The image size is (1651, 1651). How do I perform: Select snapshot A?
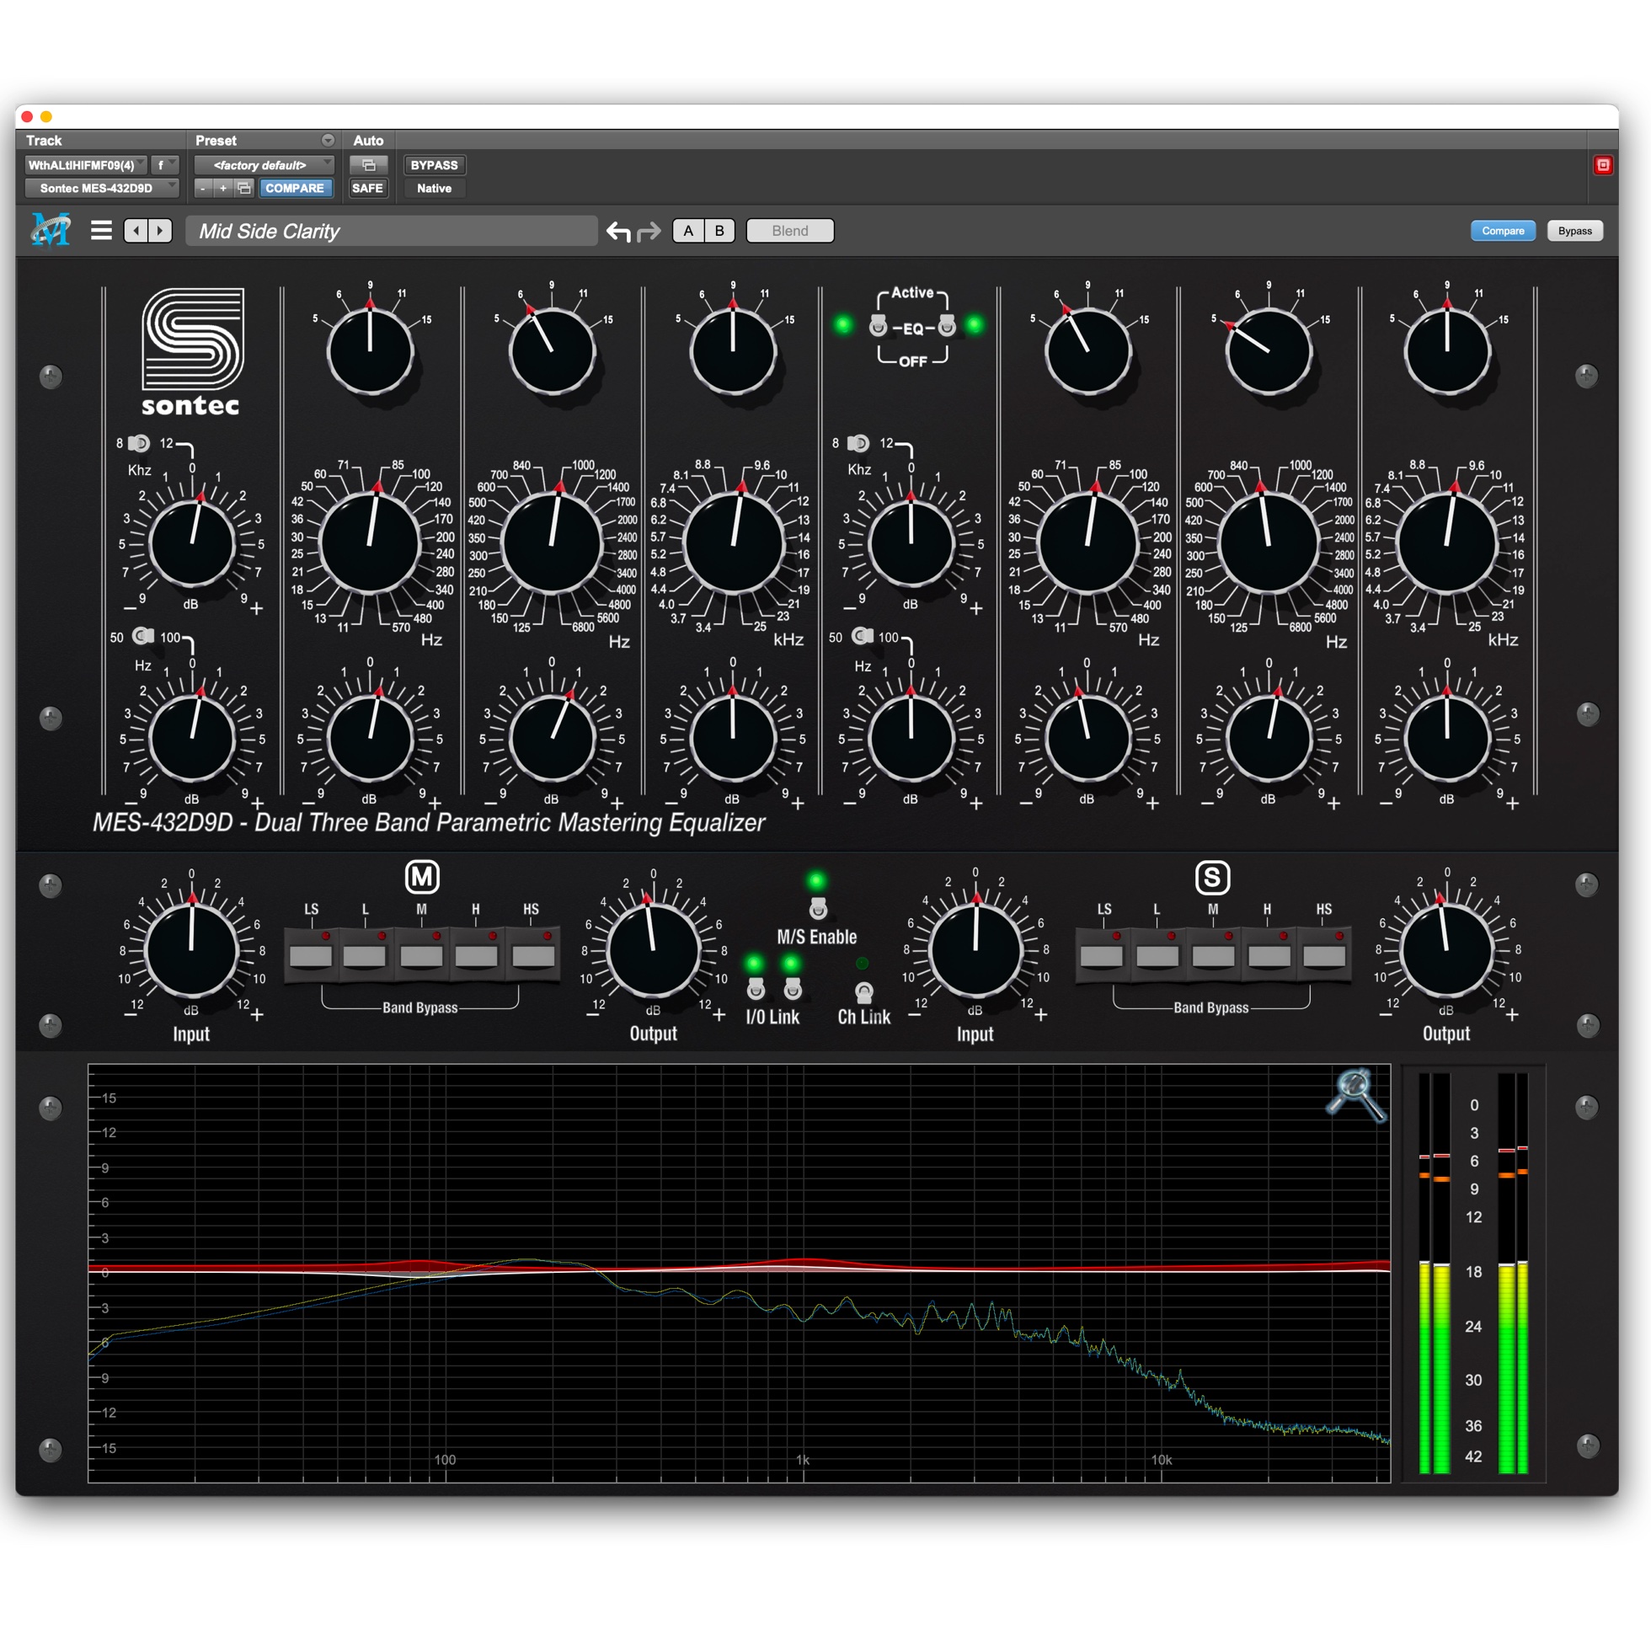(687, 230)
